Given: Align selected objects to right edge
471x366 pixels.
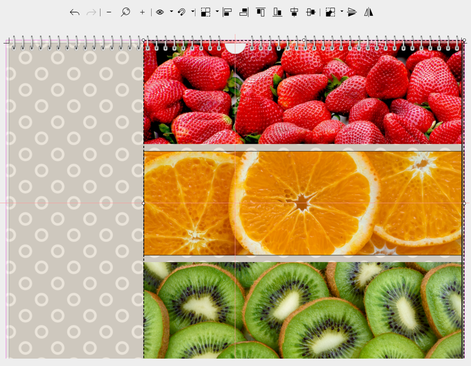Looking at the screenshot, I should click(244, 12).
